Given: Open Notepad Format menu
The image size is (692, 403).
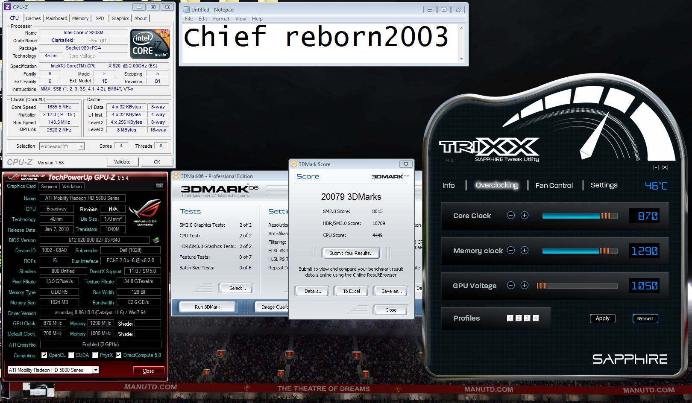Looking at the screenshot, I should click(221, 19).
